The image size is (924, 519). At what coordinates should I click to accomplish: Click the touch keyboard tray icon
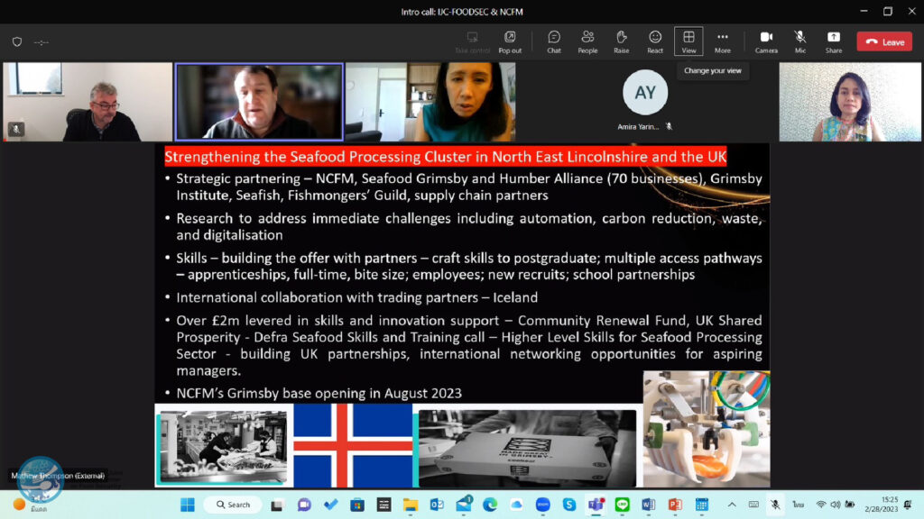(753, 505)
